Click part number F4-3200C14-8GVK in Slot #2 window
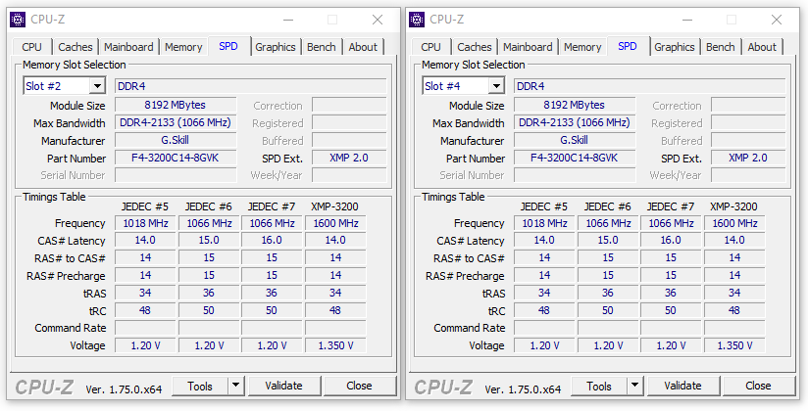The width and height of the screenshot is (808, 411). click(176, 158)
